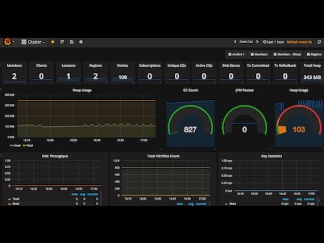Click the Tx Rolledback panel title
The width and height of the screenshot is (324, 243).
285,65
